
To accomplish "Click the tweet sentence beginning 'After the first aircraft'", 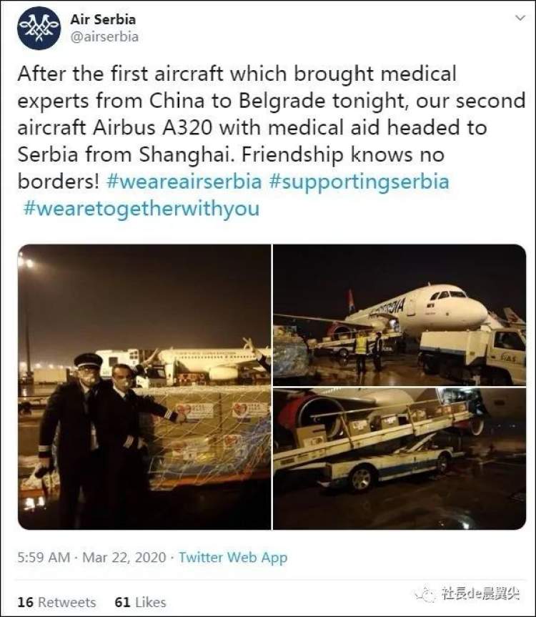I will (236, 74).
